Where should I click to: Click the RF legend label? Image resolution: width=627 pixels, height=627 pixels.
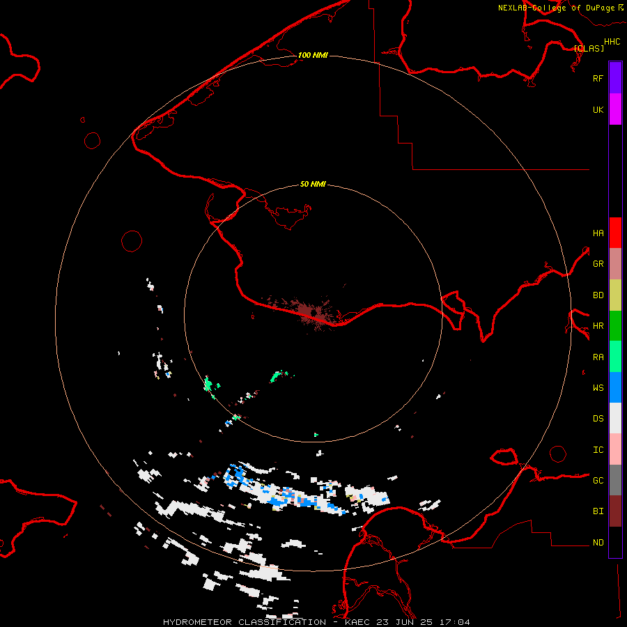(x=598, y=78)
